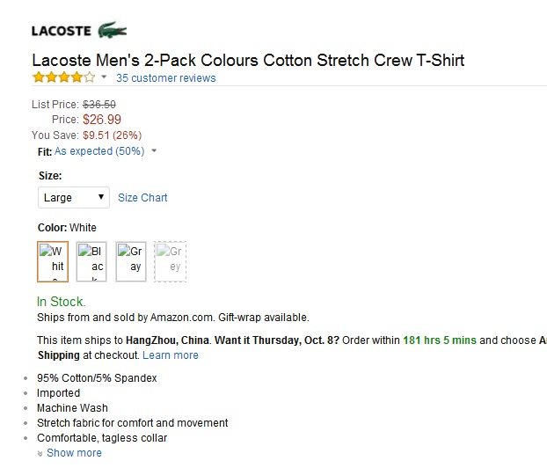Select the unavailable Grey color swatch
This screenshot has height=468, width=547.
pyautogui.click(x=171, y=261)
